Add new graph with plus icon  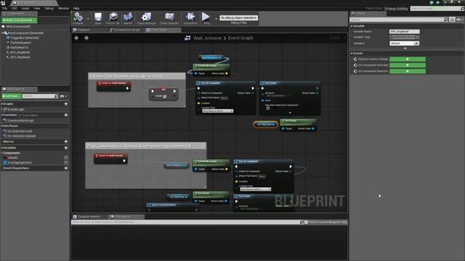click(x=66, y=104)
